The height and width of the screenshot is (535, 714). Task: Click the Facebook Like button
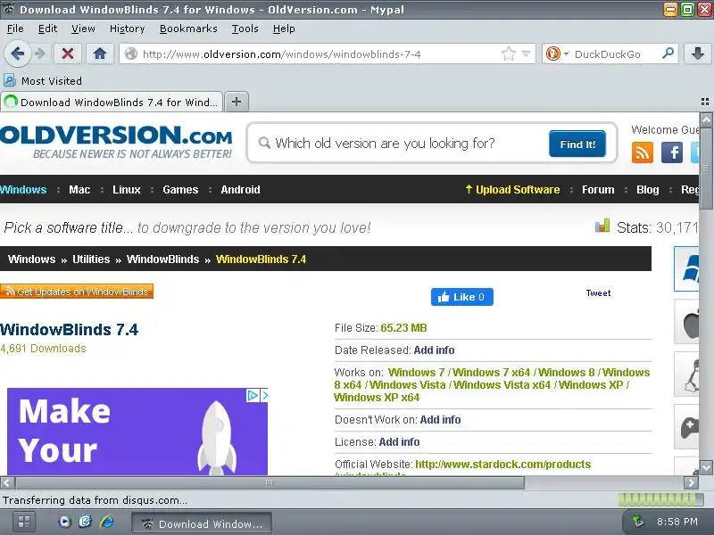pos(461,297)
